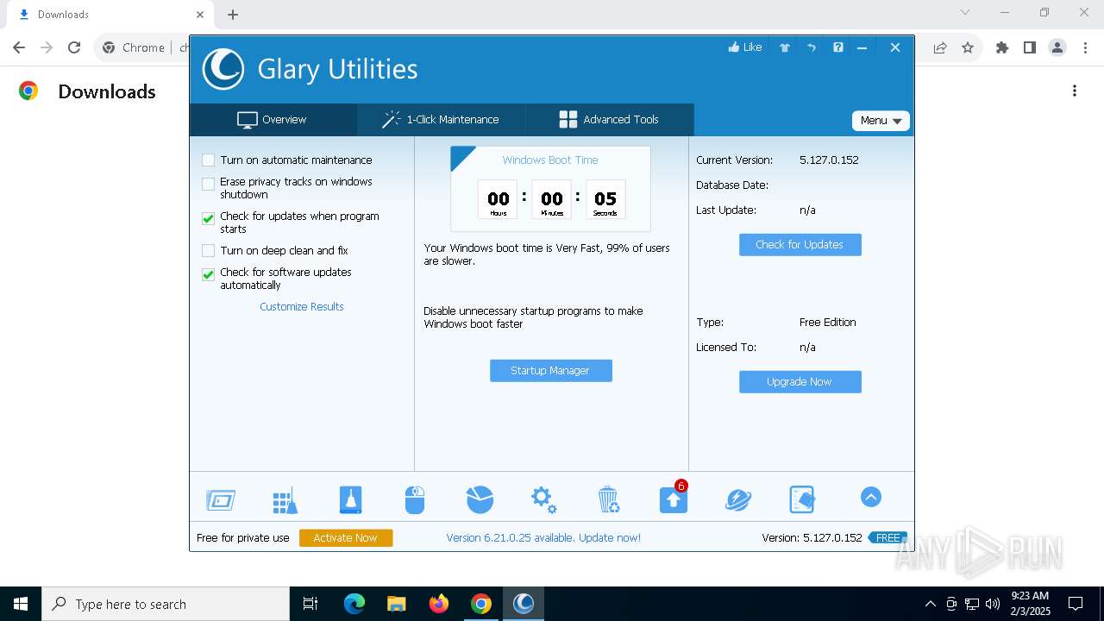Screen dimensions: 1104x621
Task: Launch Microsoft Edge from taskbar
Action: [354, 604]
